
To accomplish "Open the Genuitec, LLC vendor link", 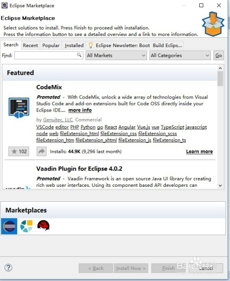I will click(x=58, y=120).
